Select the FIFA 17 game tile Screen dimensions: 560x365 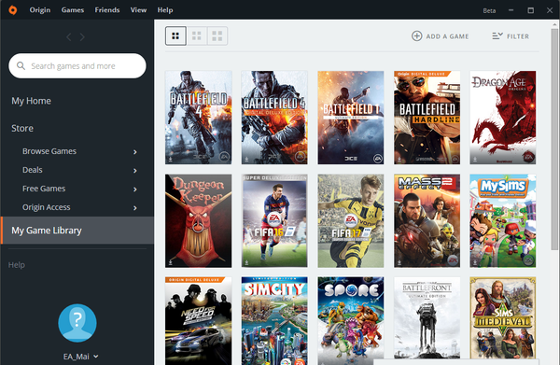tap(351, 220)
